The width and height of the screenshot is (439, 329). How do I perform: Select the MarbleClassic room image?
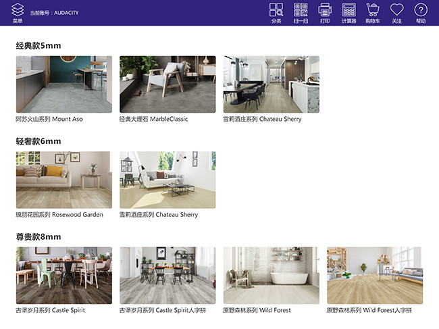pyautogui.click(x=167, y=84)
